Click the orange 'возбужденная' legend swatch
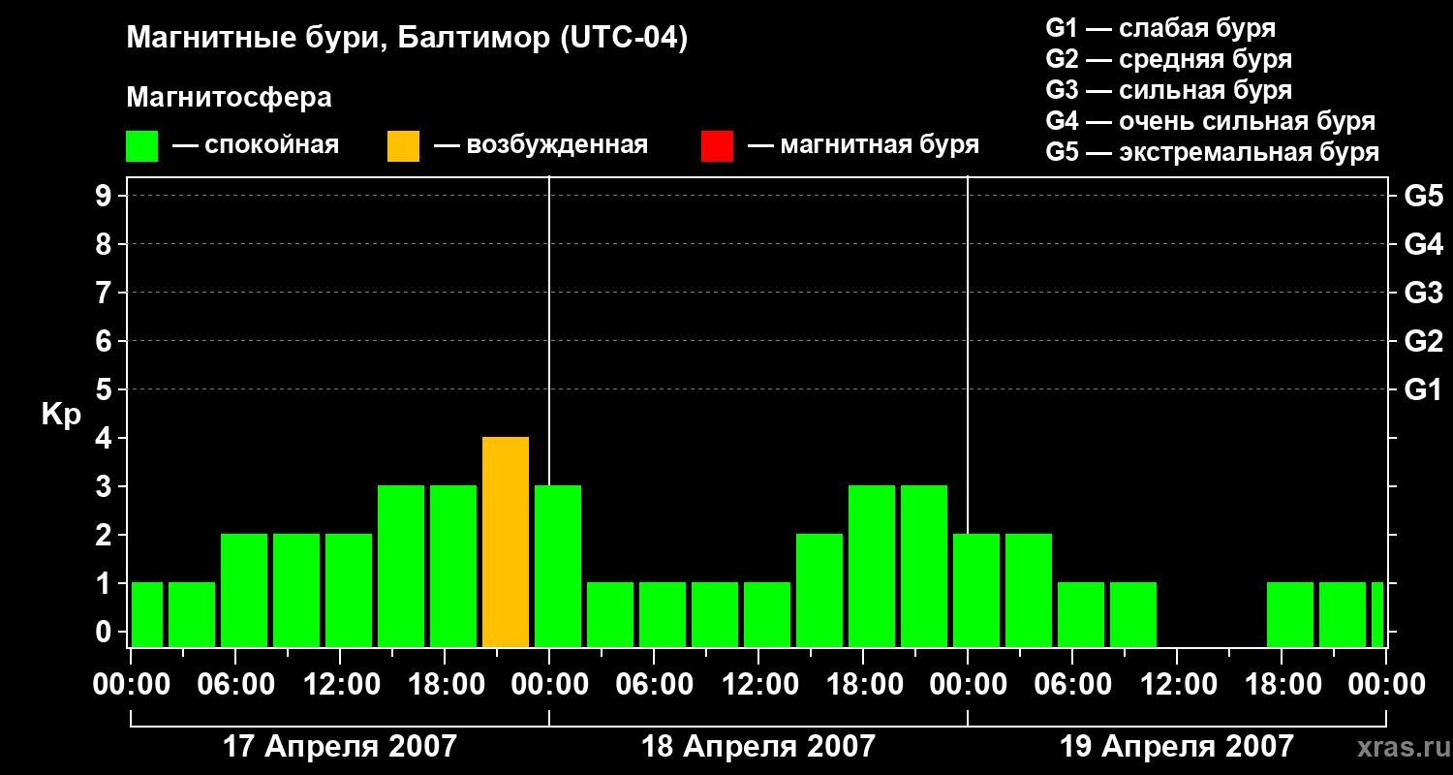Viewport: 1453px width, 775px height. tap(403, 146)
